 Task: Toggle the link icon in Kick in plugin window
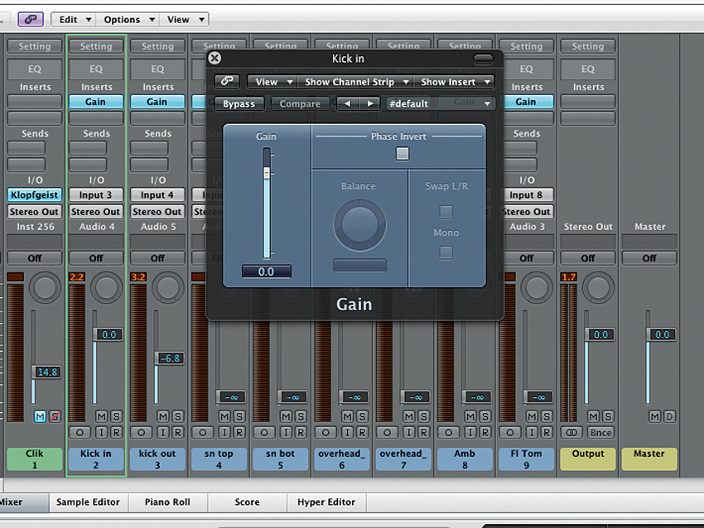pos(227,81)
